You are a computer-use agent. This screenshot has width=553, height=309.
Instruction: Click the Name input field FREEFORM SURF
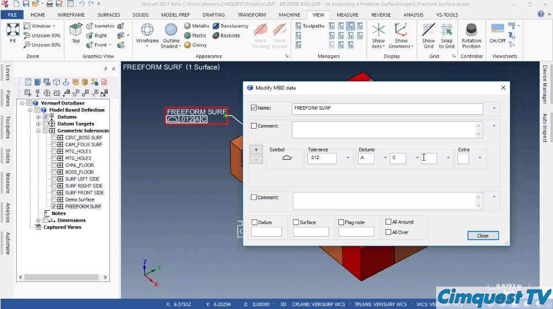(x=387, y=109)
